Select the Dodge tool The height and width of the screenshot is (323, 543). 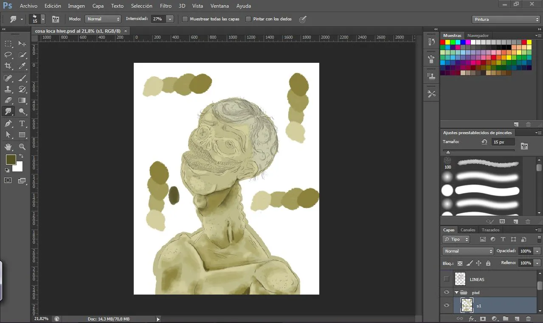click(x=23, y=112)
